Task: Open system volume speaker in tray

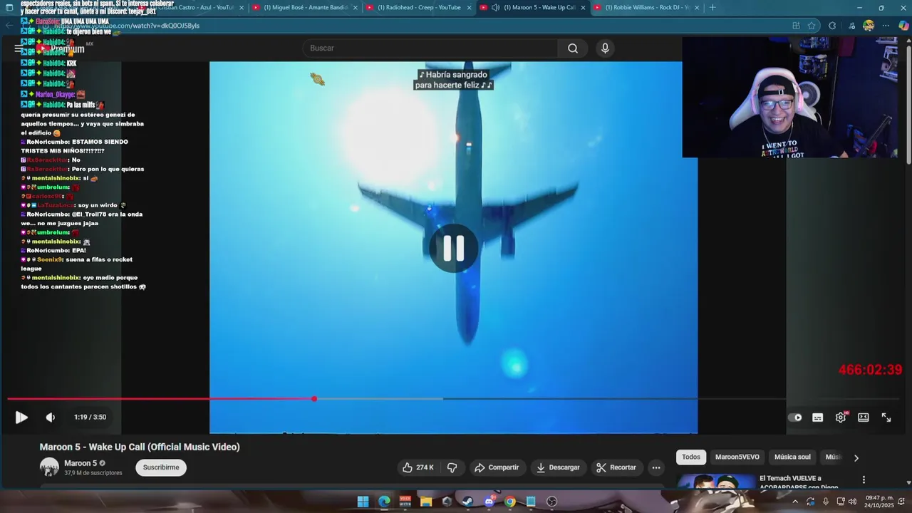Action: point(852,502)
